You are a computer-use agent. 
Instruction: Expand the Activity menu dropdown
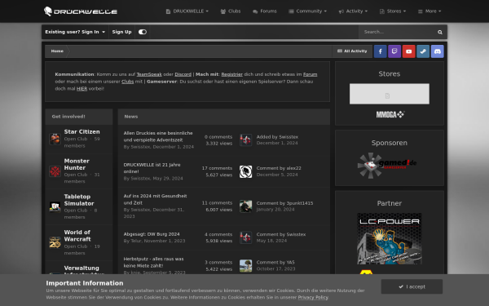pyautogui.click(x=353, y=11)
